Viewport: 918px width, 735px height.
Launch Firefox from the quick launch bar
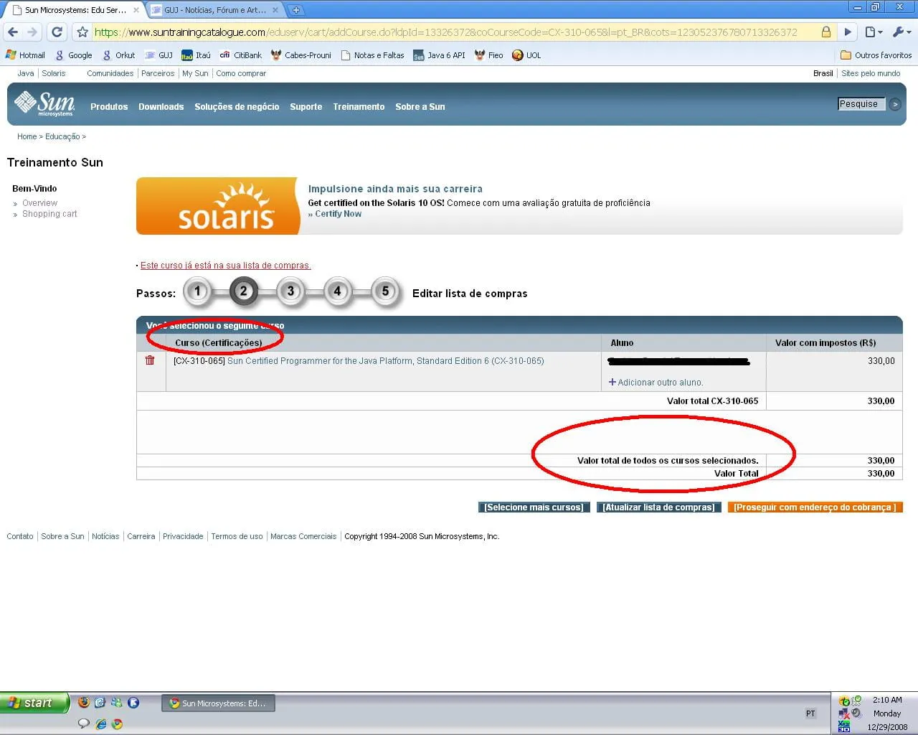point(84,703)
